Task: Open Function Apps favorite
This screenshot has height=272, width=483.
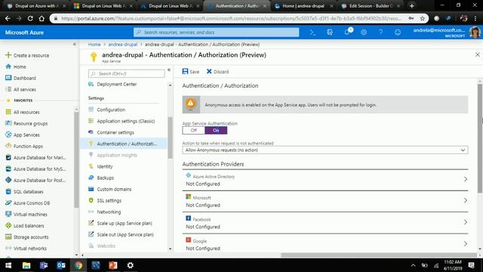Action: (28, 146)
